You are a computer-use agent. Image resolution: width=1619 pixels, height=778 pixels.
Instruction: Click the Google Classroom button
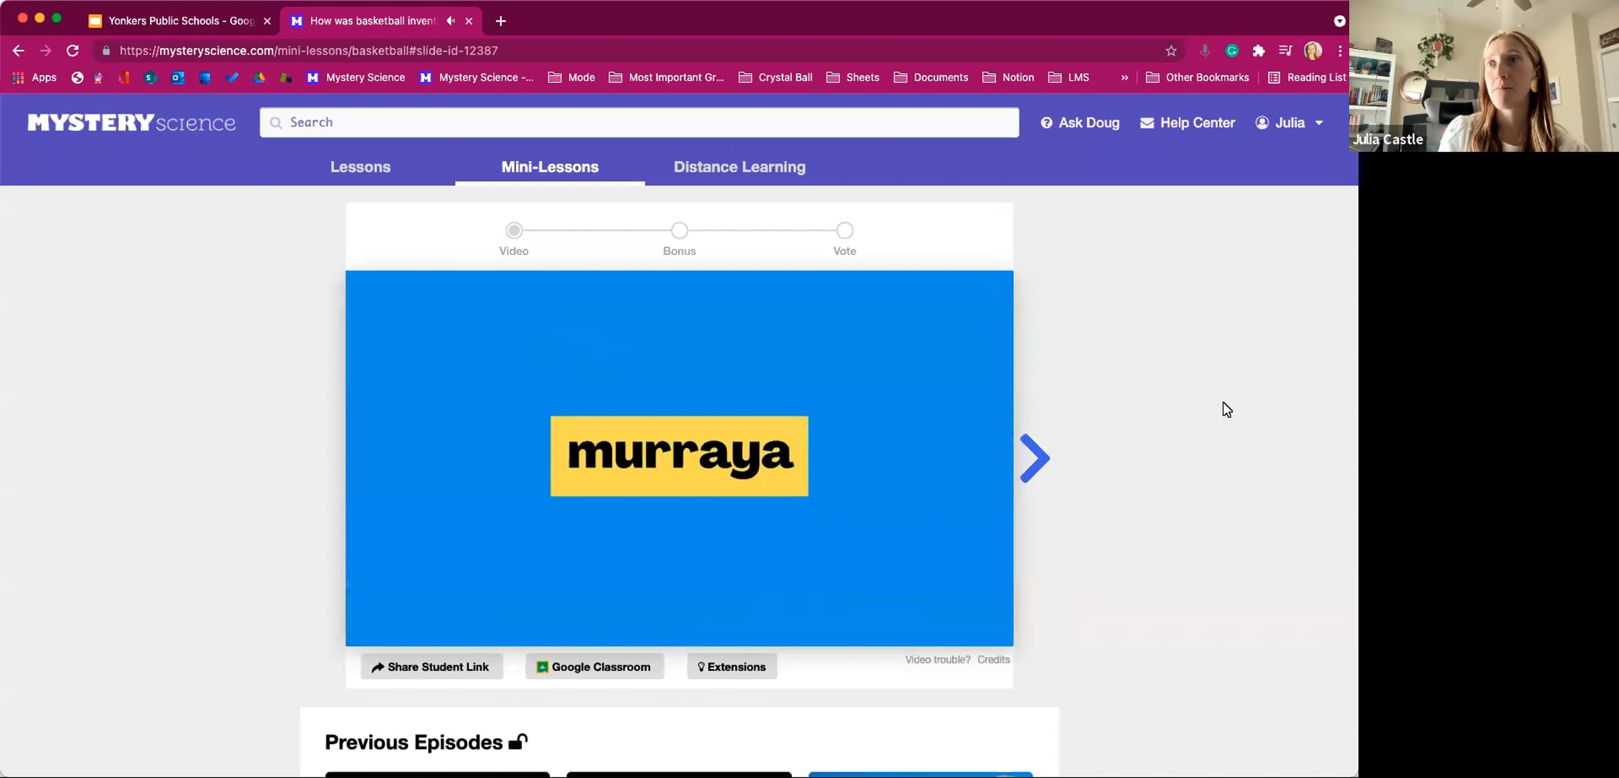[594, 667]
